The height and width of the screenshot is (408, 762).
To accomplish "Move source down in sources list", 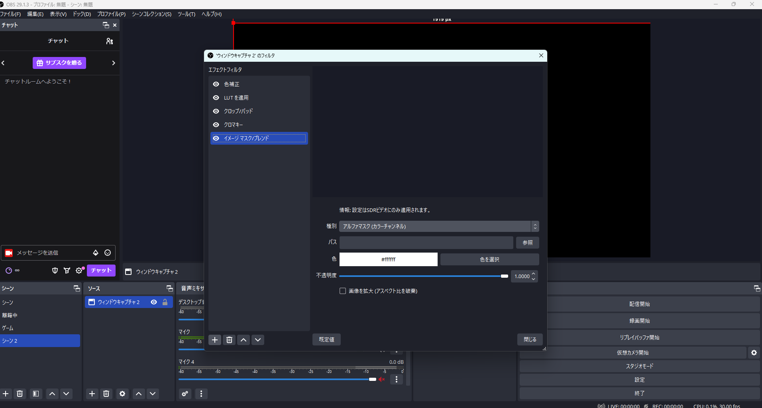I will 153,394.
